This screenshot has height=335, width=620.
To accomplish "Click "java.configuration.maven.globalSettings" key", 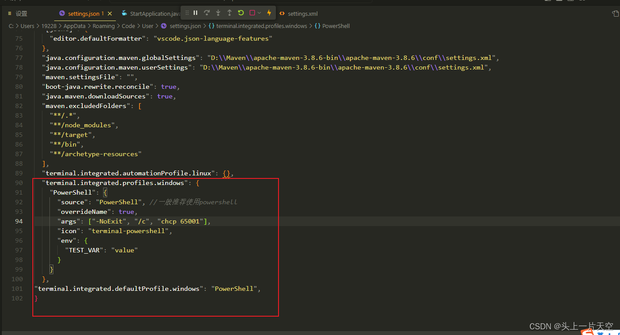I will (121, 58).
